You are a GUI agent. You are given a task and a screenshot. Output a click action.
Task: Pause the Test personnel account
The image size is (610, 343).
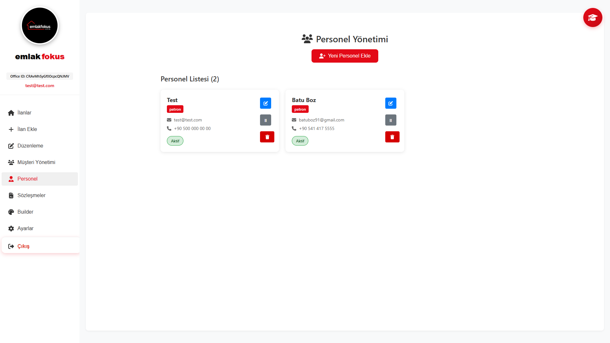point(265,120)
